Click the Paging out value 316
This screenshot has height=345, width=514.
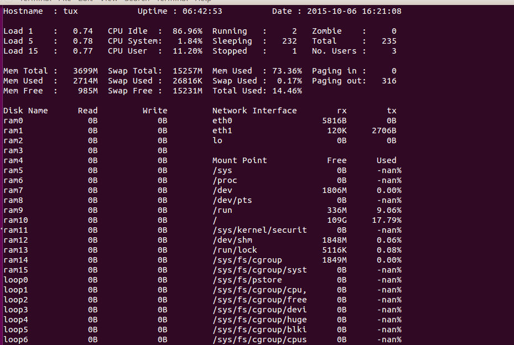click(x=389, y=81)
